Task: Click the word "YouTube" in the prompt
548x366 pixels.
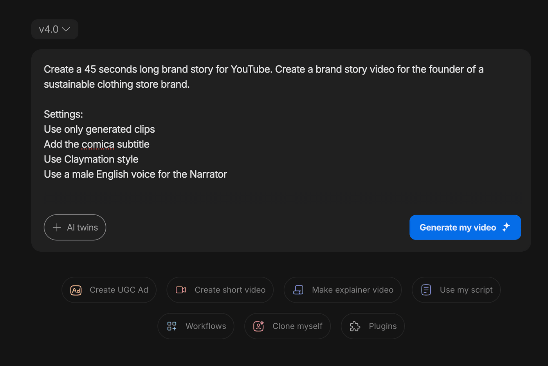Action: [x=251, y=70]
